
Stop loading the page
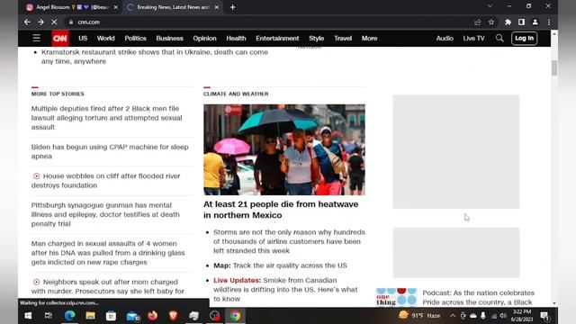54,22
